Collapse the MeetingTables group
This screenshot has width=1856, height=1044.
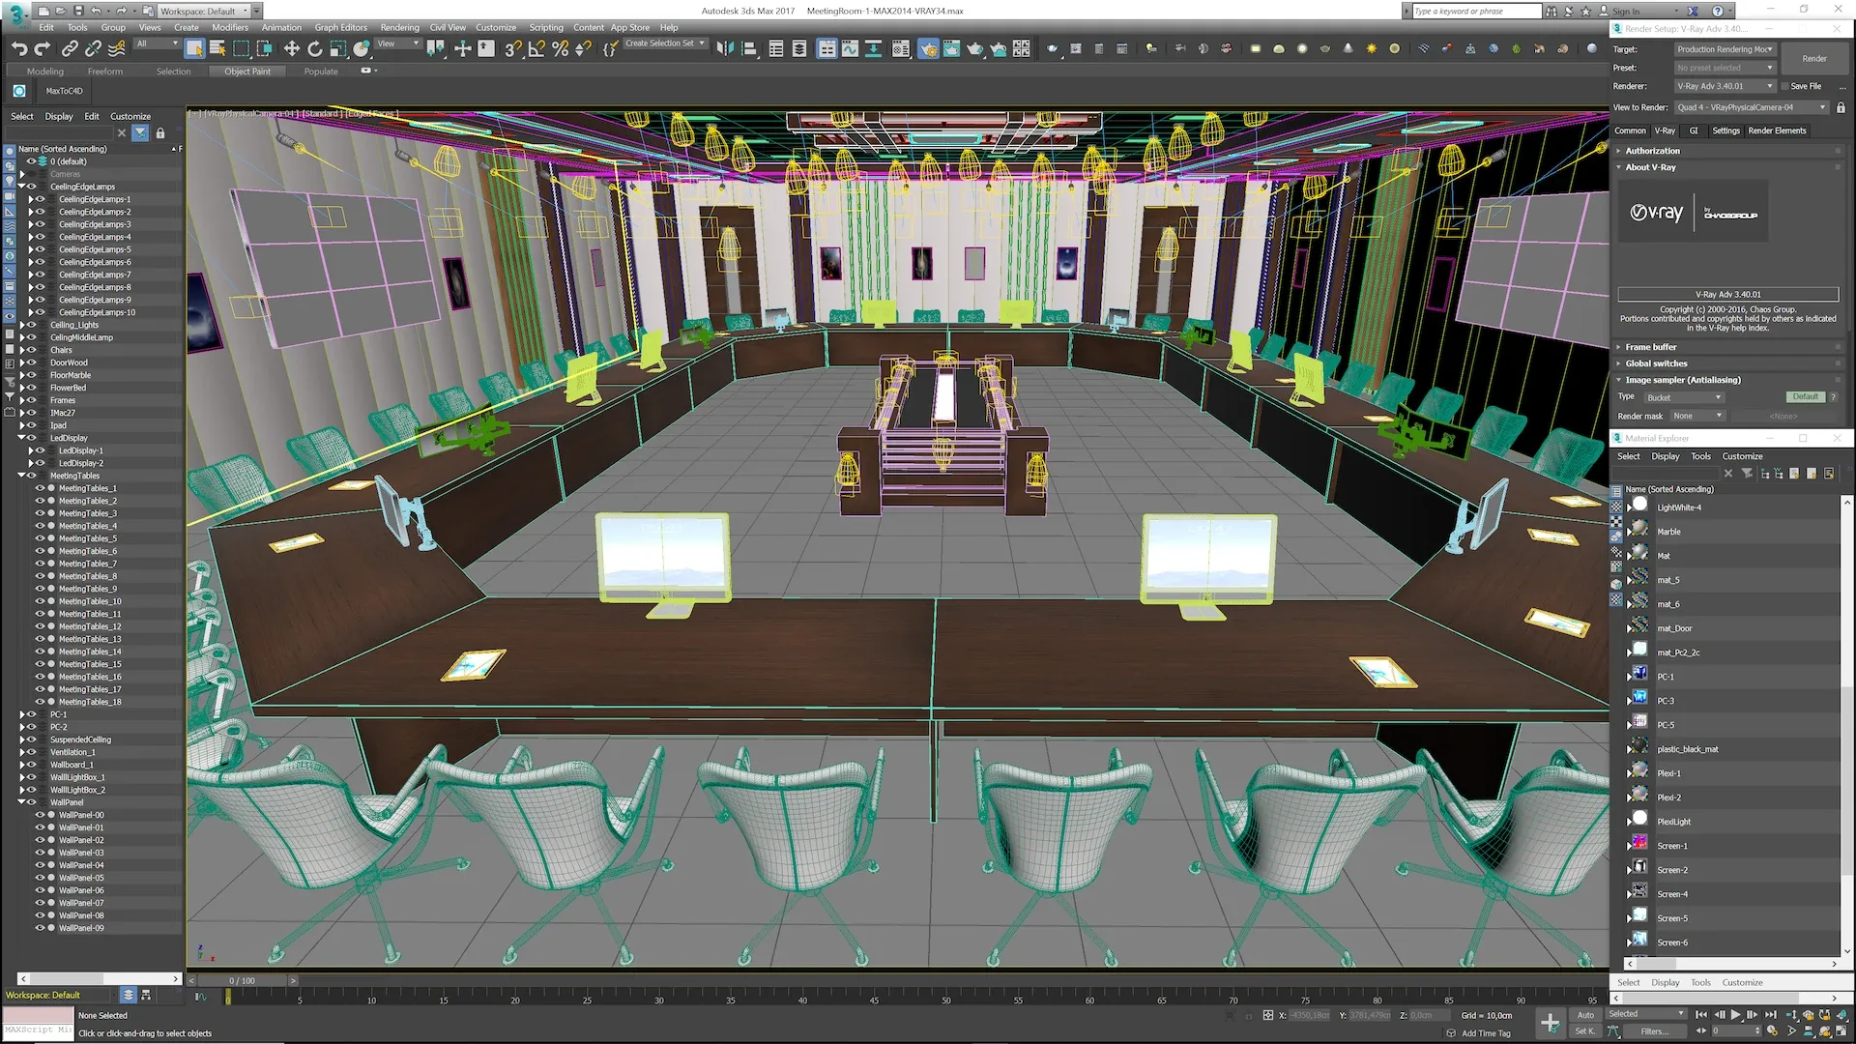[21, 476]
